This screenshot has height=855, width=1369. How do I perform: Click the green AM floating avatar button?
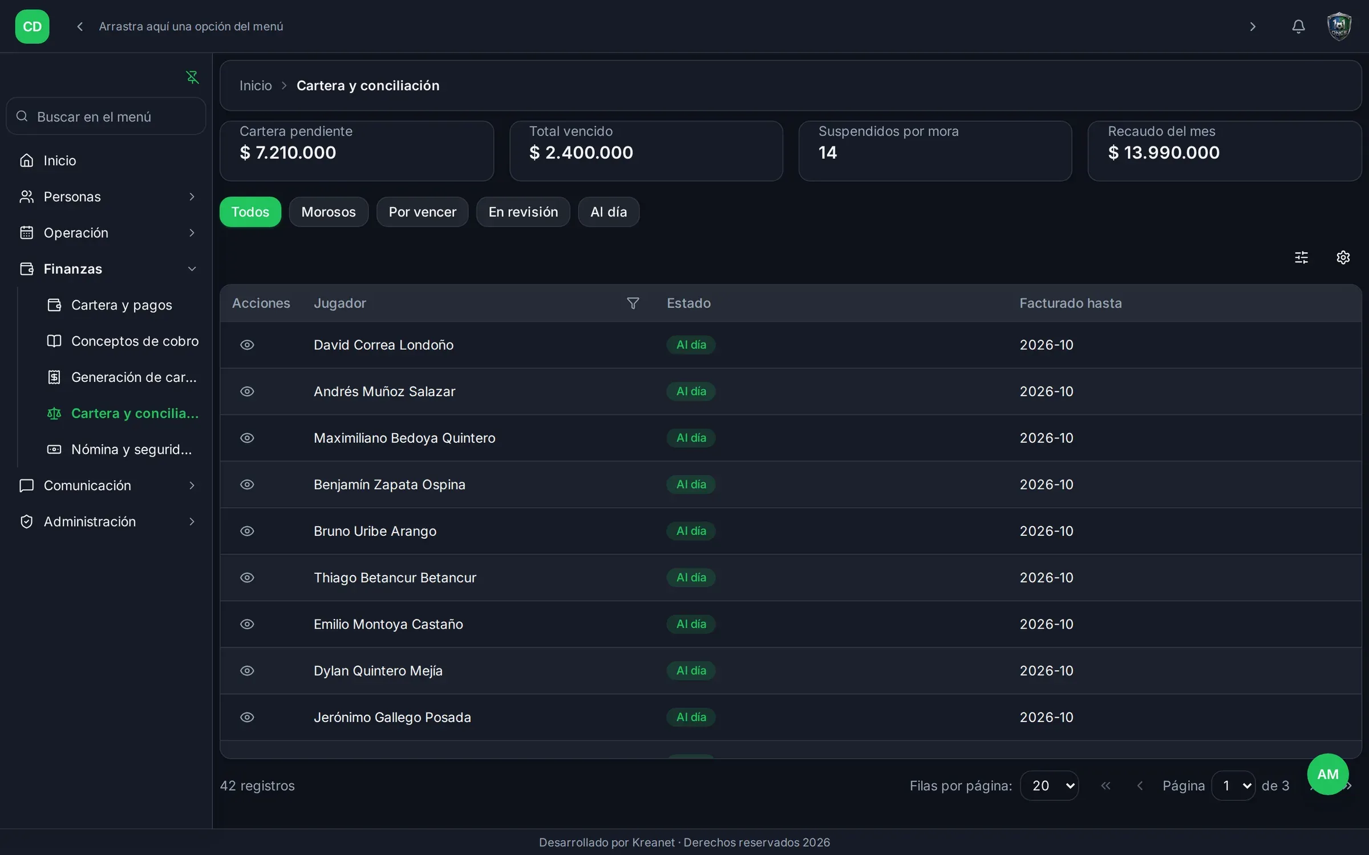coord(1327,774)
